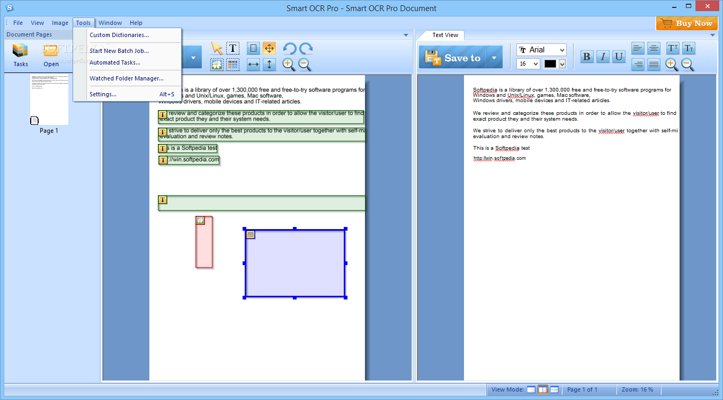Zoom out on the text view
723x400 pixels.
pyautogui.click(x=688, y=65)
